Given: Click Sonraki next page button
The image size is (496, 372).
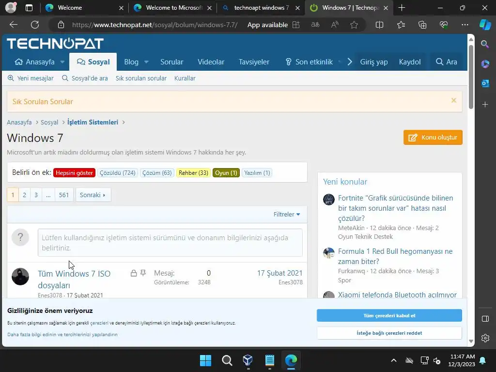Looking at the screenshot, I should (93, 195).
